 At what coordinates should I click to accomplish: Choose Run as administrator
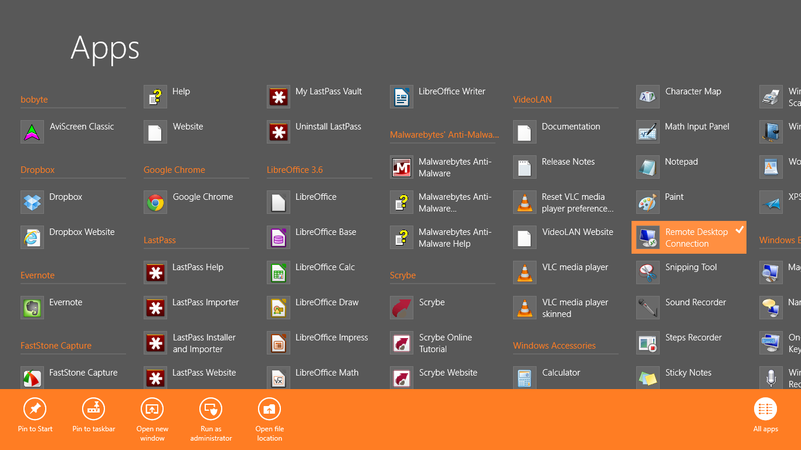(x=211, y=415)
